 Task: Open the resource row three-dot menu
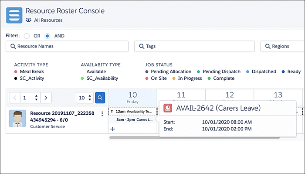pyautogui.click(x=102, y=114)
